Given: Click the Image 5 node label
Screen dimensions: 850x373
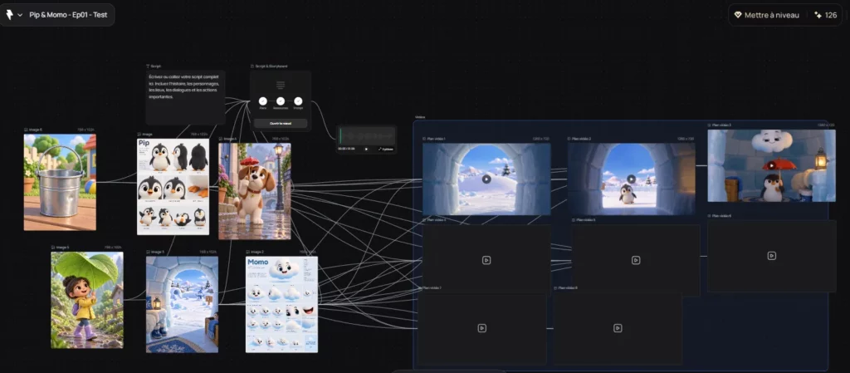Looking at the screenshot, I should [x=62, y=248].
